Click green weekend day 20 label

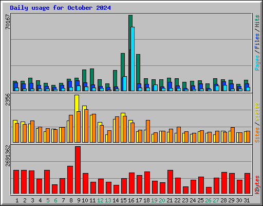(x=162, y=200)
